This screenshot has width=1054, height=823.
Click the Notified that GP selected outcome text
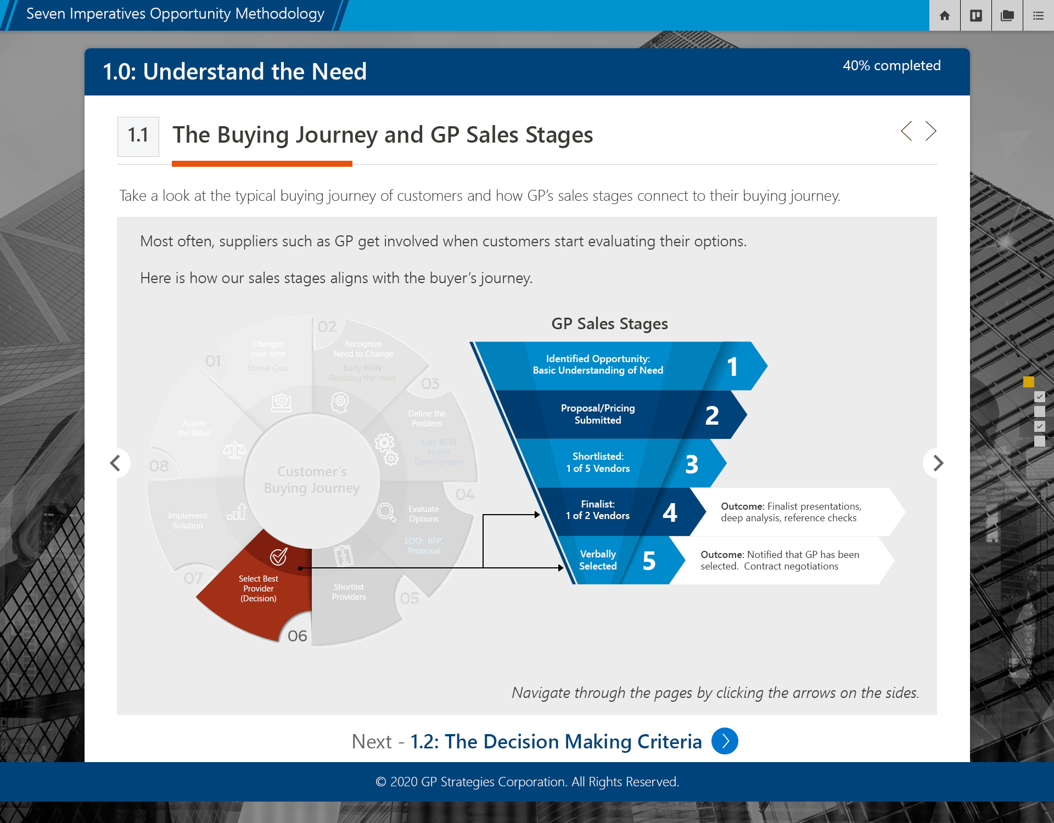pyautogui.click(x=780, y=560)
